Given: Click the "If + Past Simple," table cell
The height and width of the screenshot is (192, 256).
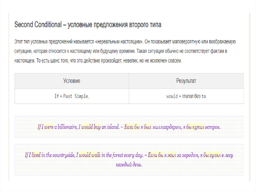Looking at the screenshot, I should 72,96.
